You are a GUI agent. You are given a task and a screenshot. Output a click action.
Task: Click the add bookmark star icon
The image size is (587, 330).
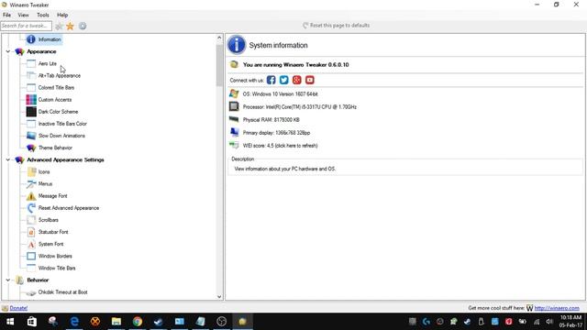59,26
